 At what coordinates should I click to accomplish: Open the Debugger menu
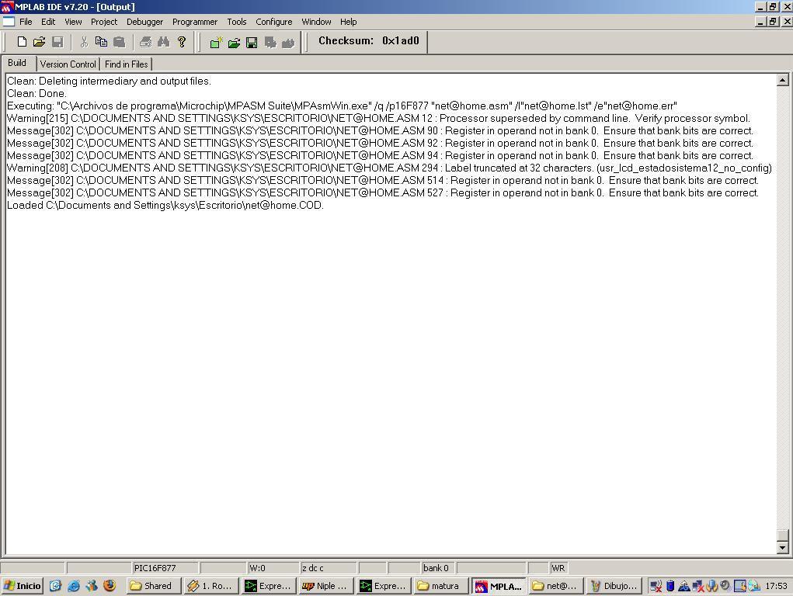pyautogui.click(x=144, y=22)
